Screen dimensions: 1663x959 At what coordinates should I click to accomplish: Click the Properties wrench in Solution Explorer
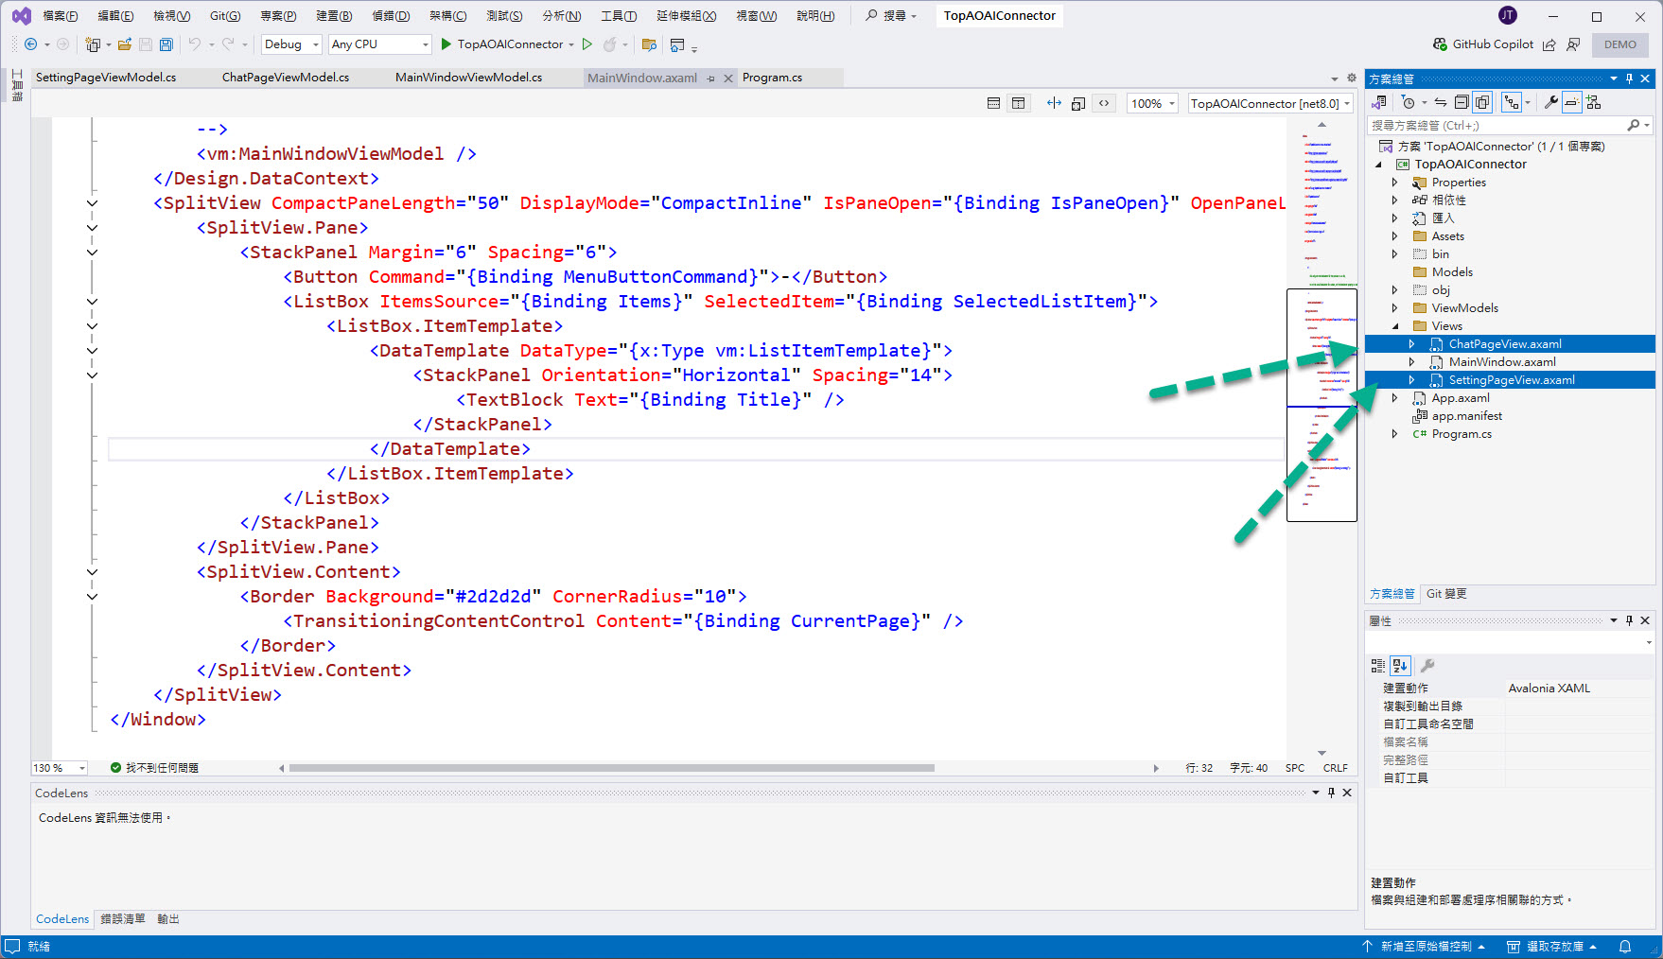coord(1550,102)
